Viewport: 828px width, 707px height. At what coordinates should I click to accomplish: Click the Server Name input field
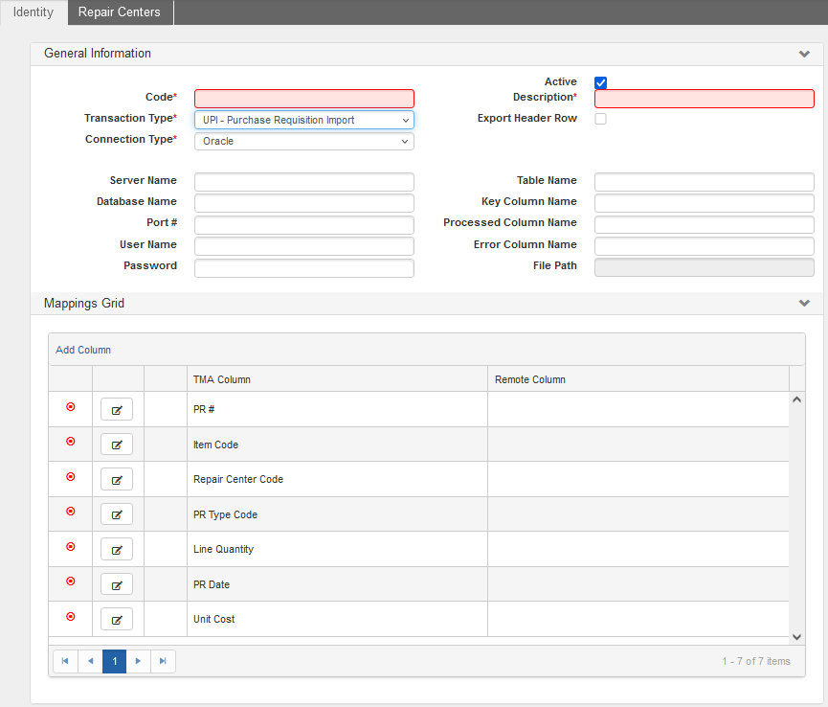click(303, 182)
